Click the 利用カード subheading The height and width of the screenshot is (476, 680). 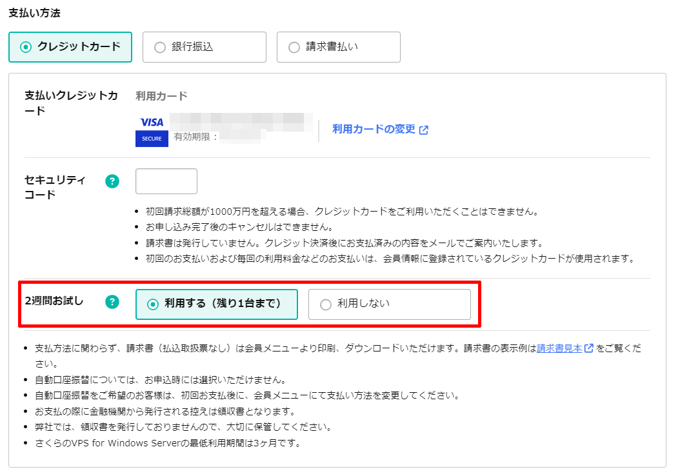pyautogui.click(x=161, y=96)
